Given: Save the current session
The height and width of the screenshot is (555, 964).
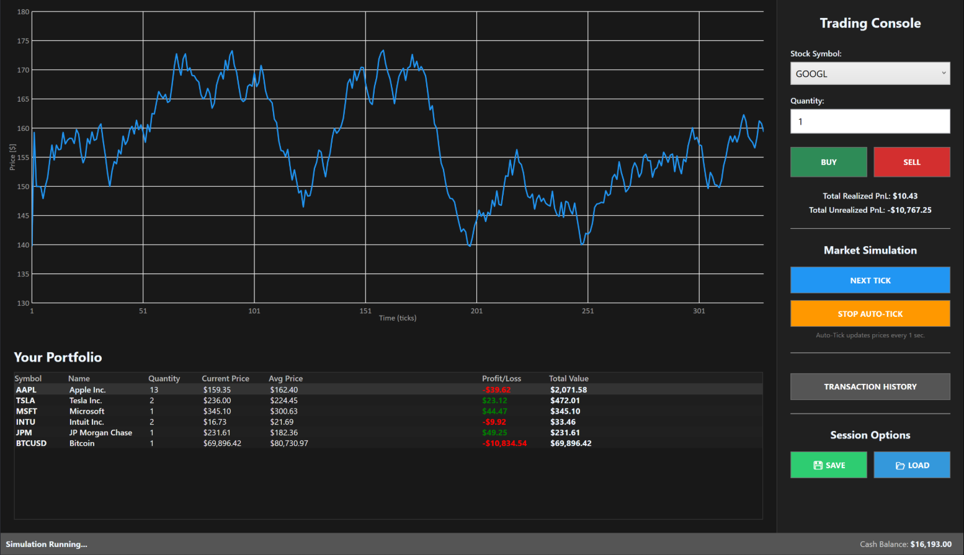Looking at the screenshot, I should (829, 464).
